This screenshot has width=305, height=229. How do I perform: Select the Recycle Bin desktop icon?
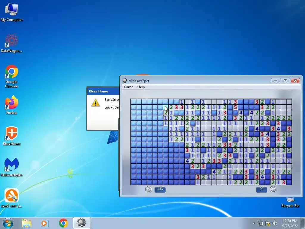tap(290, 202)
